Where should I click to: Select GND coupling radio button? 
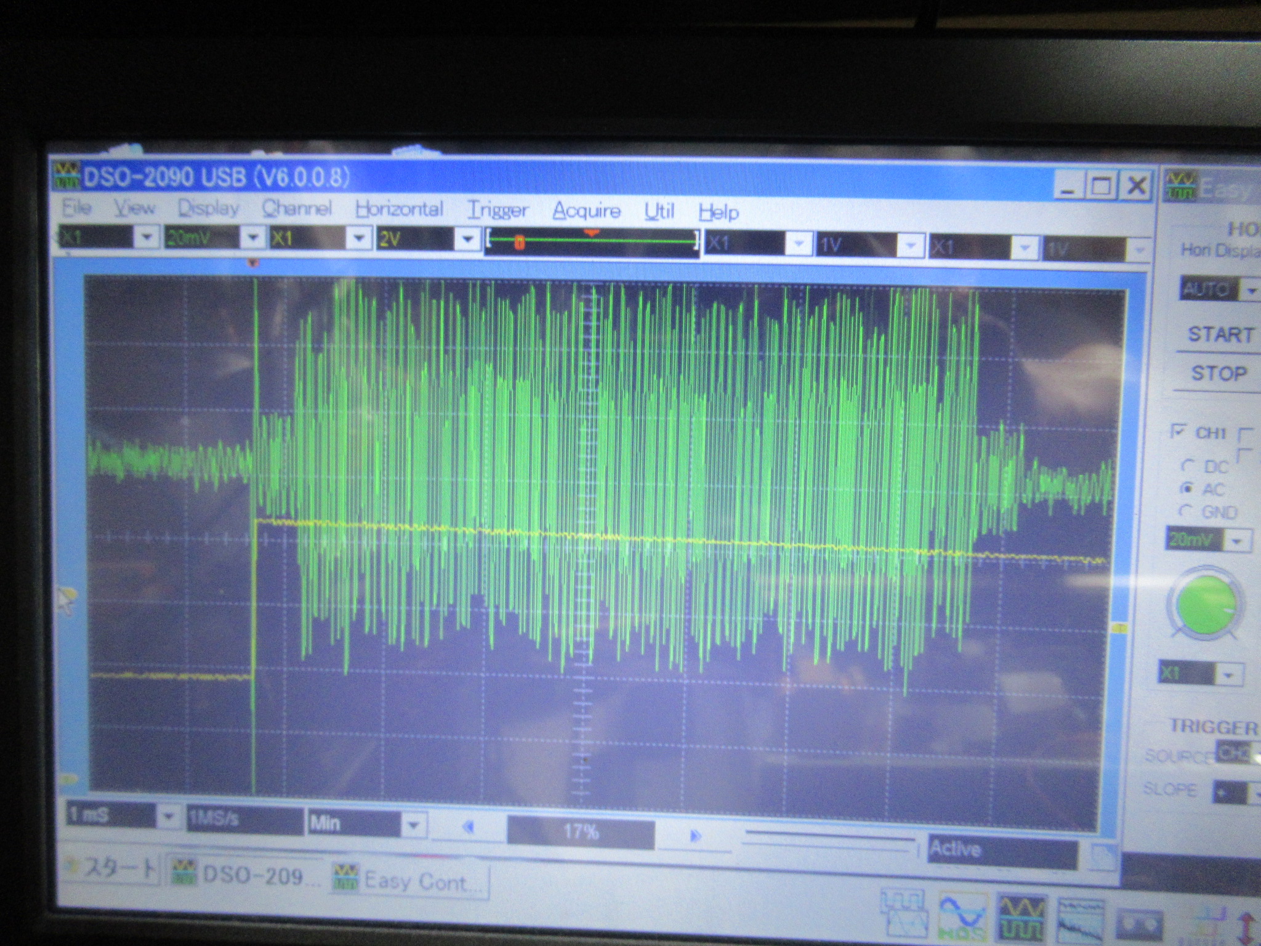pyautogui.click(x=1184, y=511)
